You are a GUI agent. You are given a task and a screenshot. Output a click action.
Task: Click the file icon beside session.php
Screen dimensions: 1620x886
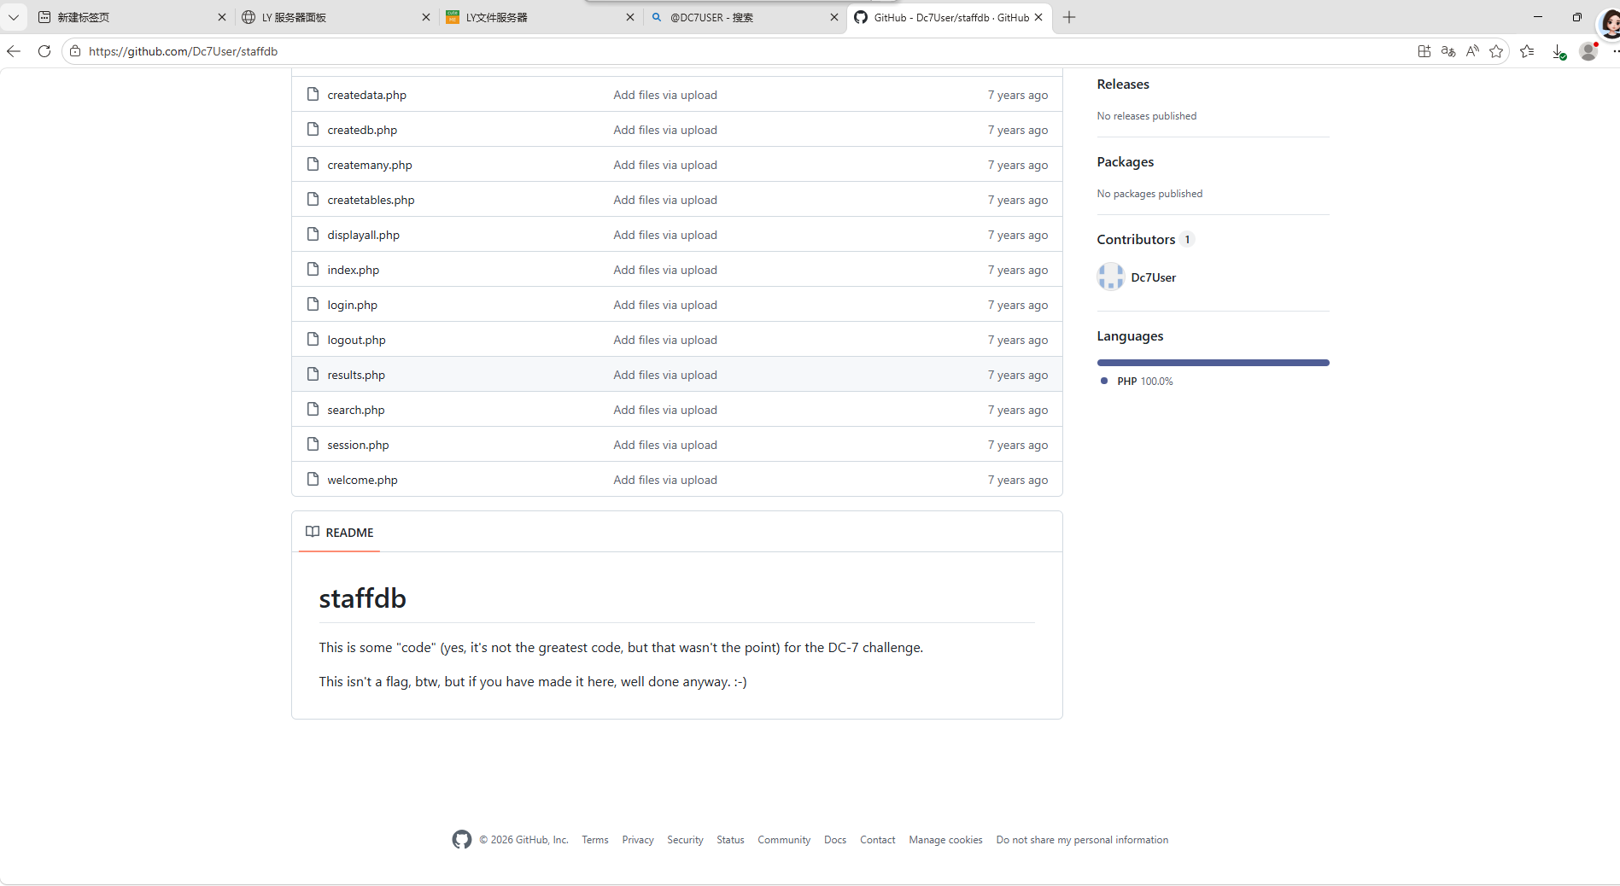[x=313, y=445]
